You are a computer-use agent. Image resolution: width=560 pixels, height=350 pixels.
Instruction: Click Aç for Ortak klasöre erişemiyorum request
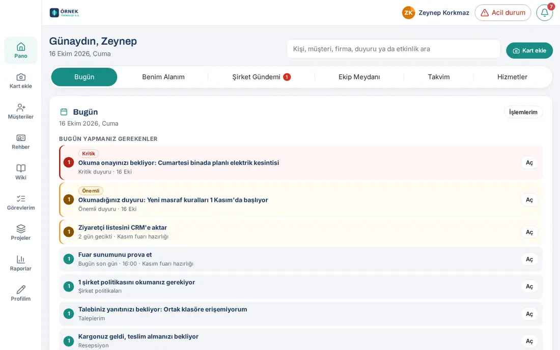pyautogui.click(x=529, y=314)
